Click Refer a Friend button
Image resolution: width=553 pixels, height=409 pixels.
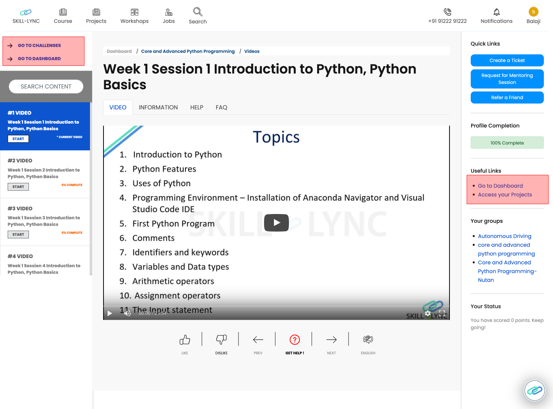pos(507,97)
